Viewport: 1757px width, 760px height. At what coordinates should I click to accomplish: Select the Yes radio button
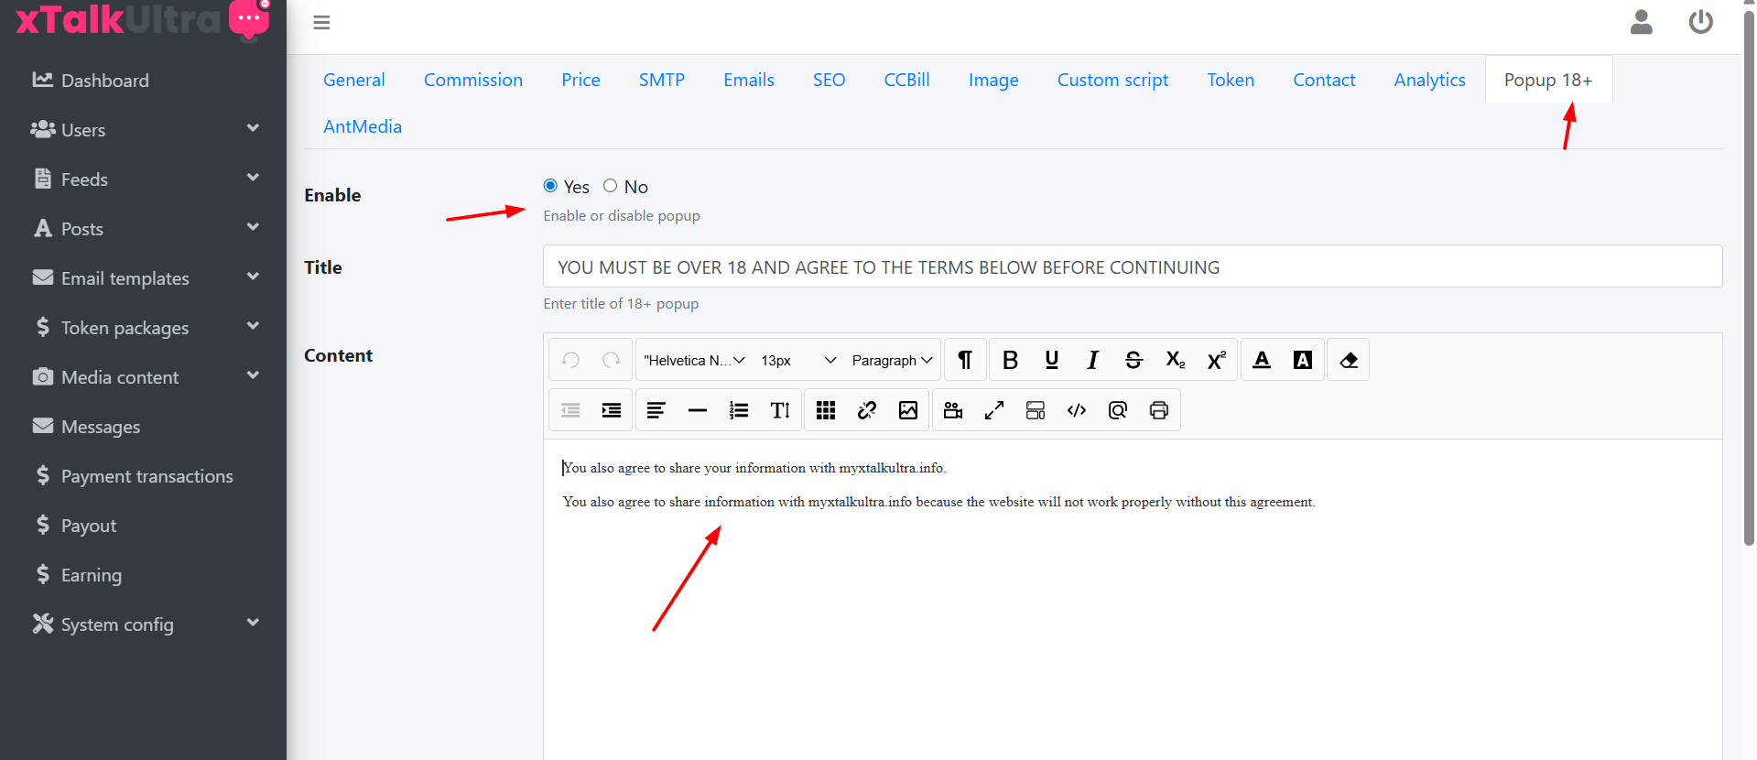point(550,186)
